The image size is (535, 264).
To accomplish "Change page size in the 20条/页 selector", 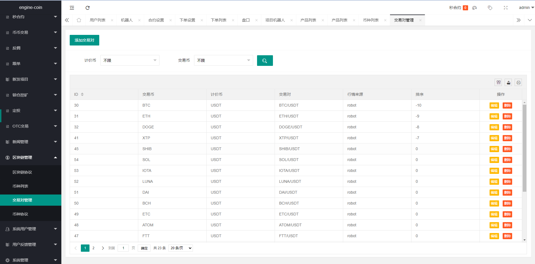I will pos(180,248).
